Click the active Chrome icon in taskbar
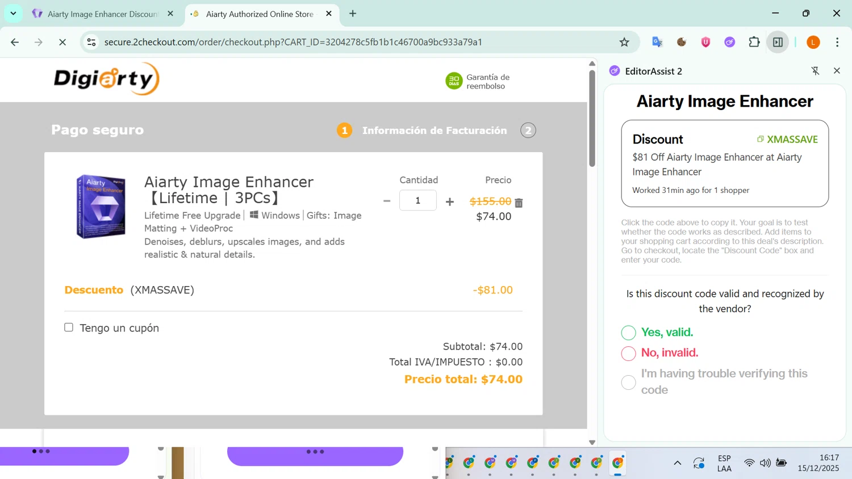This screenshot has height=479, width=852. [x=617, y=463]
